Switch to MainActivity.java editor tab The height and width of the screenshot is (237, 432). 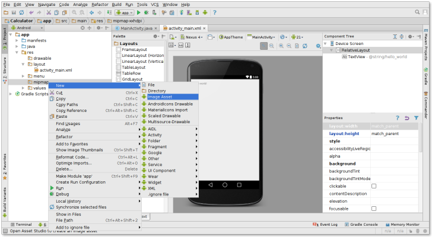coord(136,28)
